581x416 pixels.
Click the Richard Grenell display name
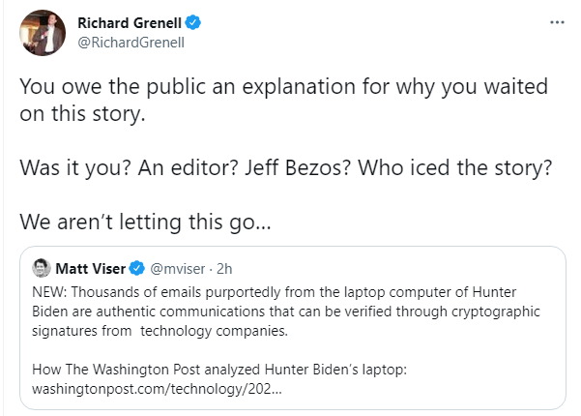pyautogui.click(x=130, y=23)
